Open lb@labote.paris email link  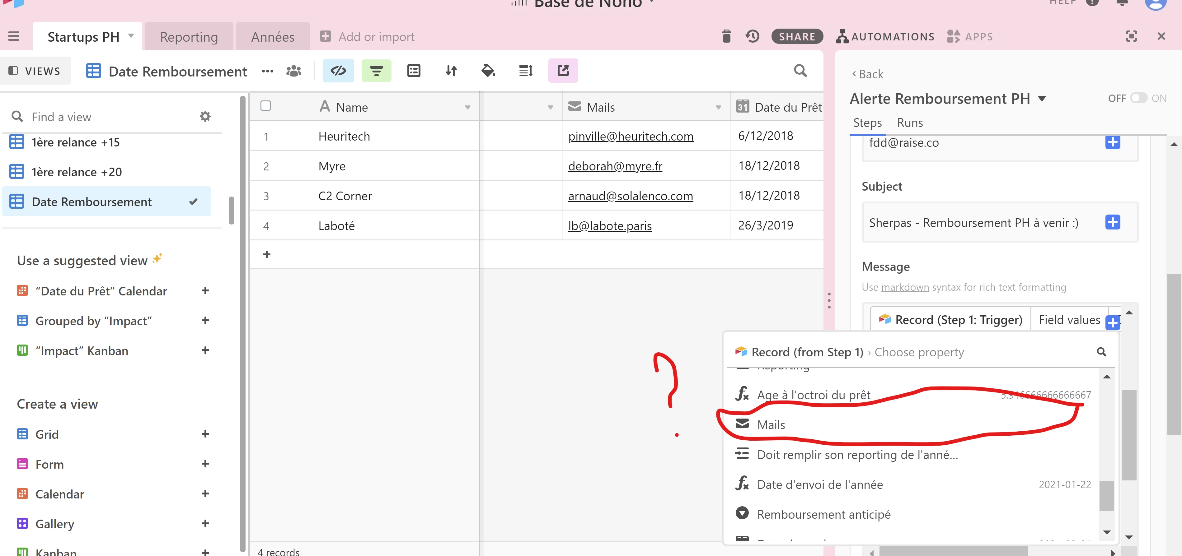click(x=610, y=226)
